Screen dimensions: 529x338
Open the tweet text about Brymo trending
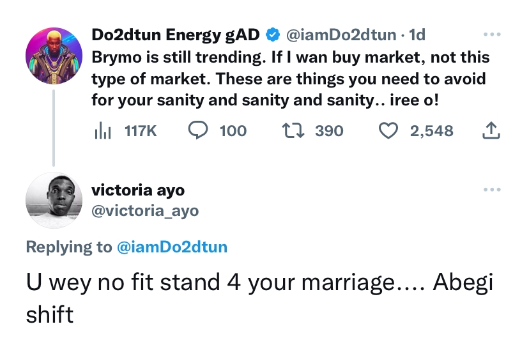pyautogui.click(x=289, y=79)
